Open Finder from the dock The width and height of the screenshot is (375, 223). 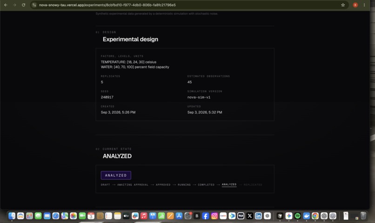pos(12,216)
